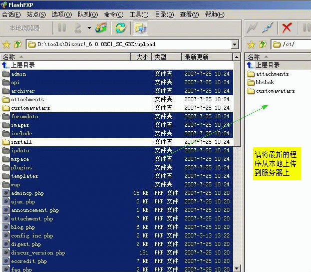Open the 工具(T) menu
This screenshot has height=272, width=311.
[139, 15]
